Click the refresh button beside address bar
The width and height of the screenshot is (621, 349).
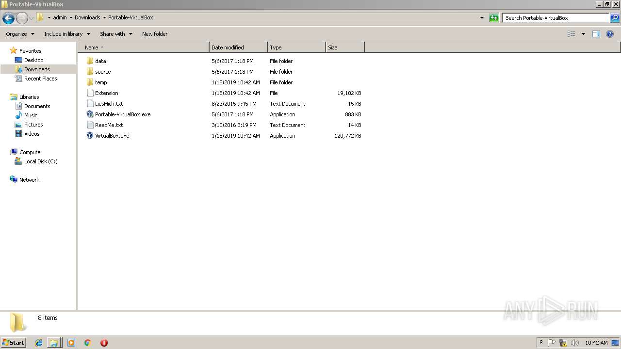pos(494,18)
